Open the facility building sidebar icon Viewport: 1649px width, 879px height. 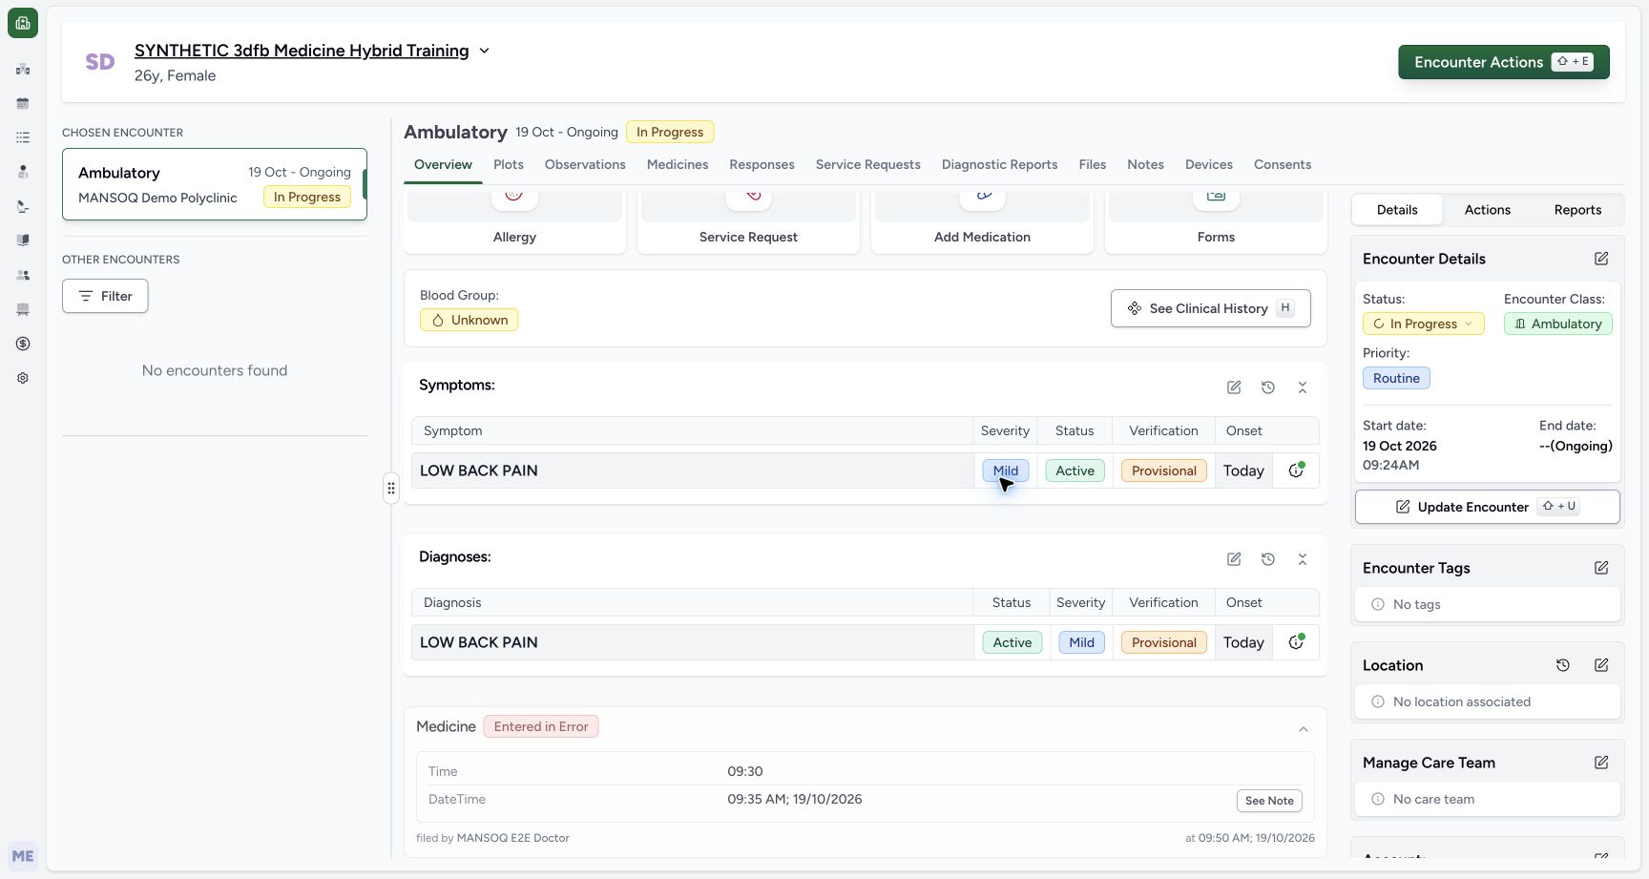23,69
